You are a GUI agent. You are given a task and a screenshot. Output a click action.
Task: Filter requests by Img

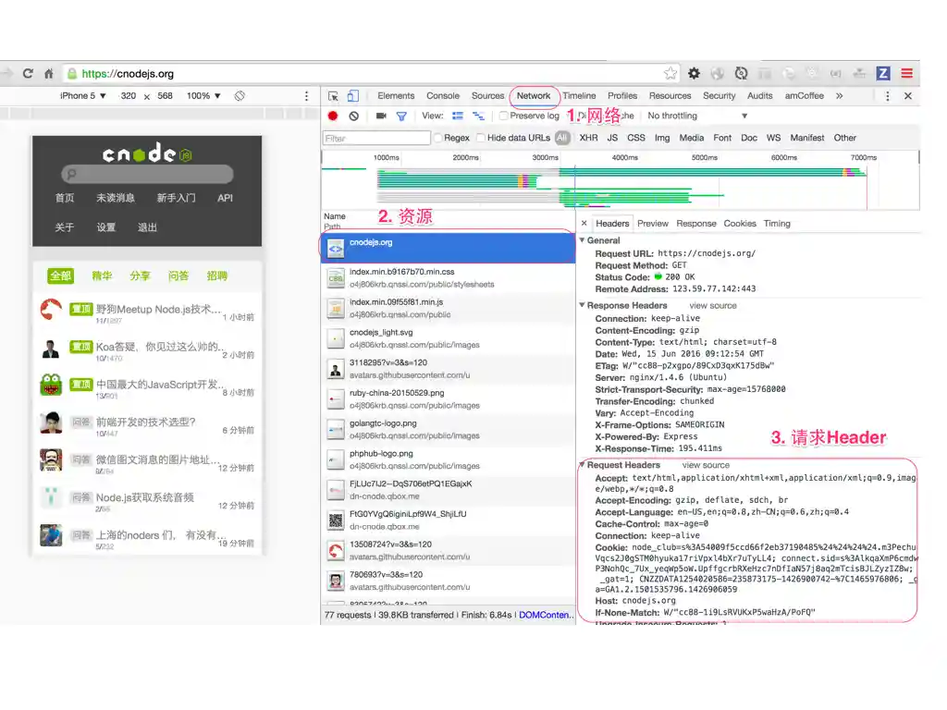(x=662, y=139)
